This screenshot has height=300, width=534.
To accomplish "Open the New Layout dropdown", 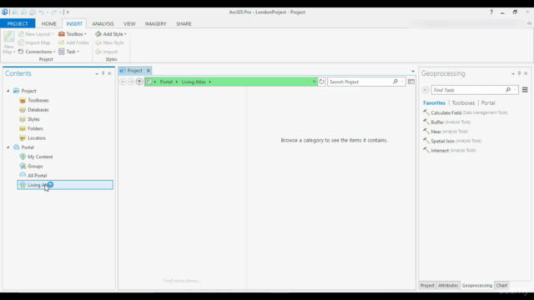I will click(36, 34).
